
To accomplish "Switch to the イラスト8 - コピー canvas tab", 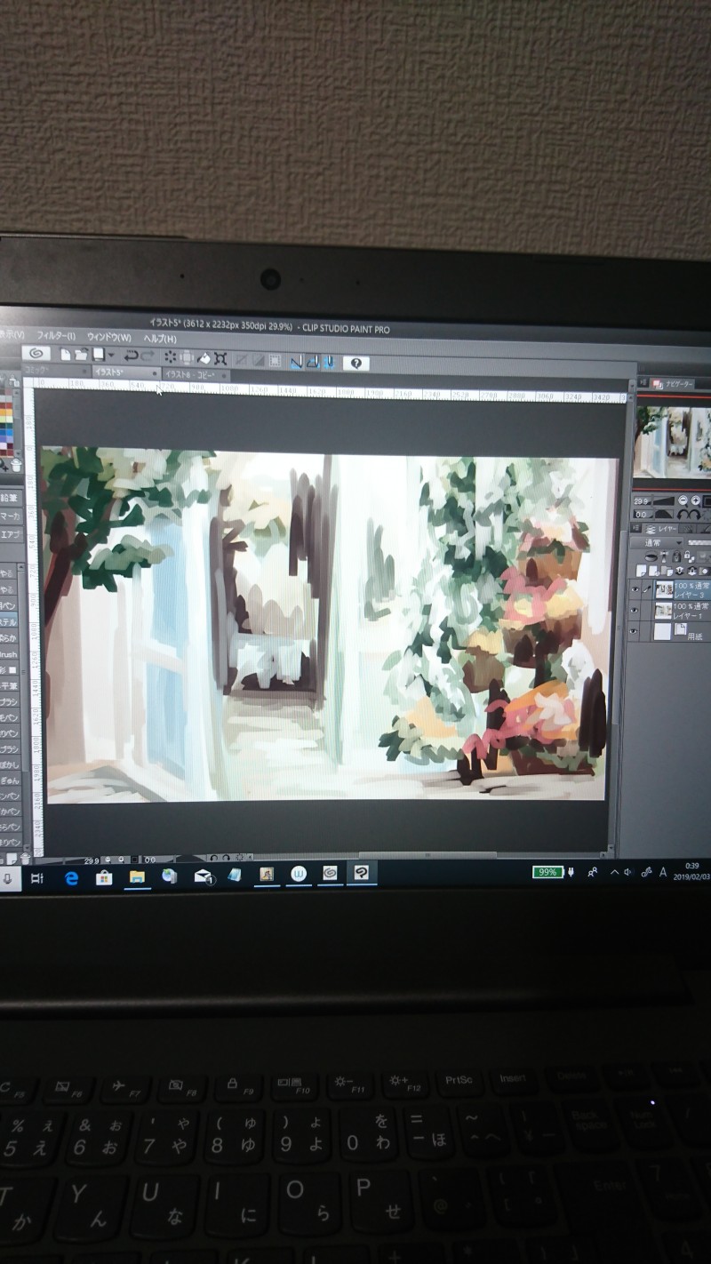I will 196,374.
